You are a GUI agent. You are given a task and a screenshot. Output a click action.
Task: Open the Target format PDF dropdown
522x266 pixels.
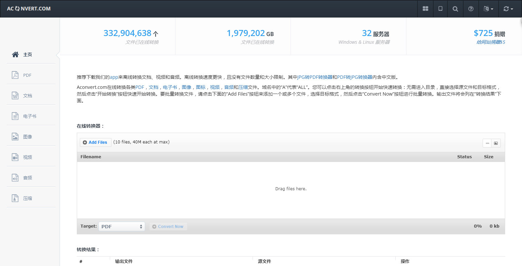[x=122, y=227]
